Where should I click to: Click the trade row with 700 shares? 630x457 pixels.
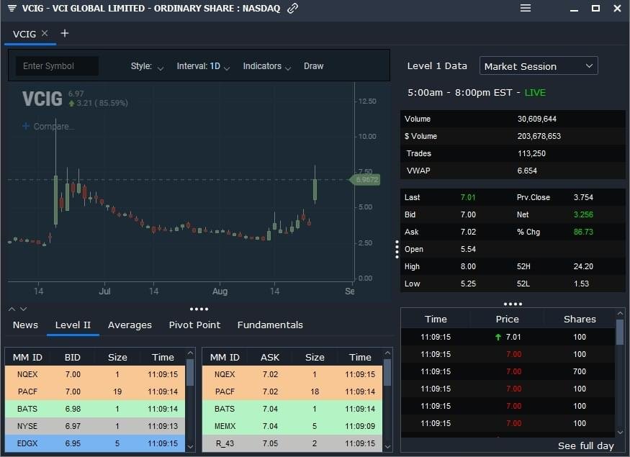[508, 371]
